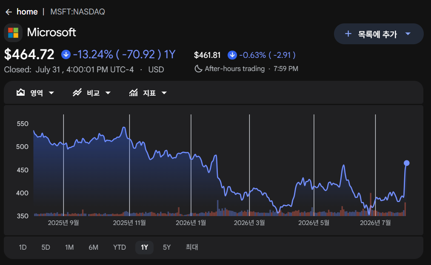The image size is (431, 265).
Task: Expand the 목록에 추가 dropdown caret
Action: click(x=408, y=34)
